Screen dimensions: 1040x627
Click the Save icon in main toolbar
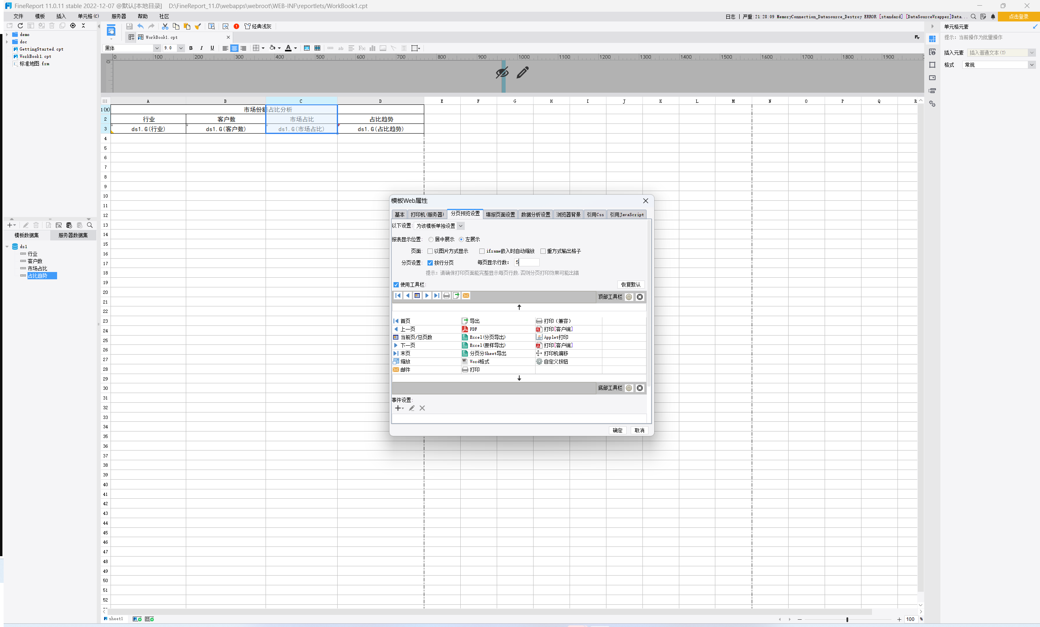point(130,26)
